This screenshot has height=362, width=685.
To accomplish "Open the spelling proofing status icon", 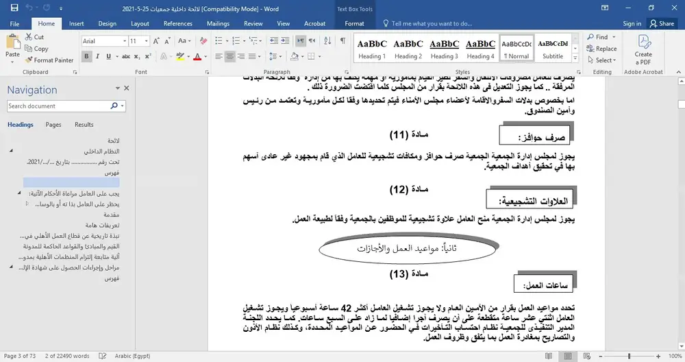I will pos(102,356).
